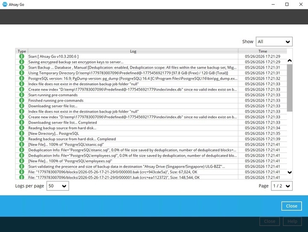Viewport: 308px width, 232px height.
Task: Click the scroll up arrow of log list
Action: tap(290, 60)
